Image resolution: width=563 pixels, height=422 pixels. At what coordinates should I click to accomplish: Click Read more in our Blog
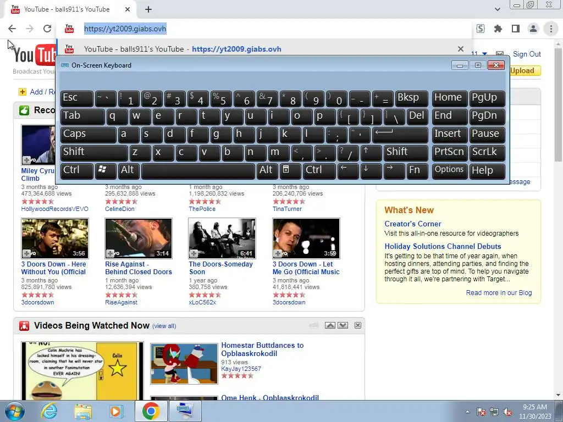pos(499,293)
